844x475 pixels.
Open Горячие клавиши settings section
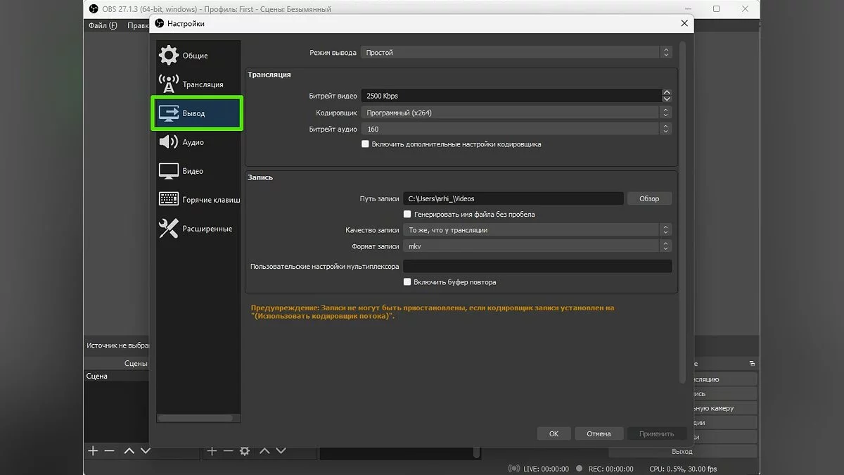click(198, 200)
